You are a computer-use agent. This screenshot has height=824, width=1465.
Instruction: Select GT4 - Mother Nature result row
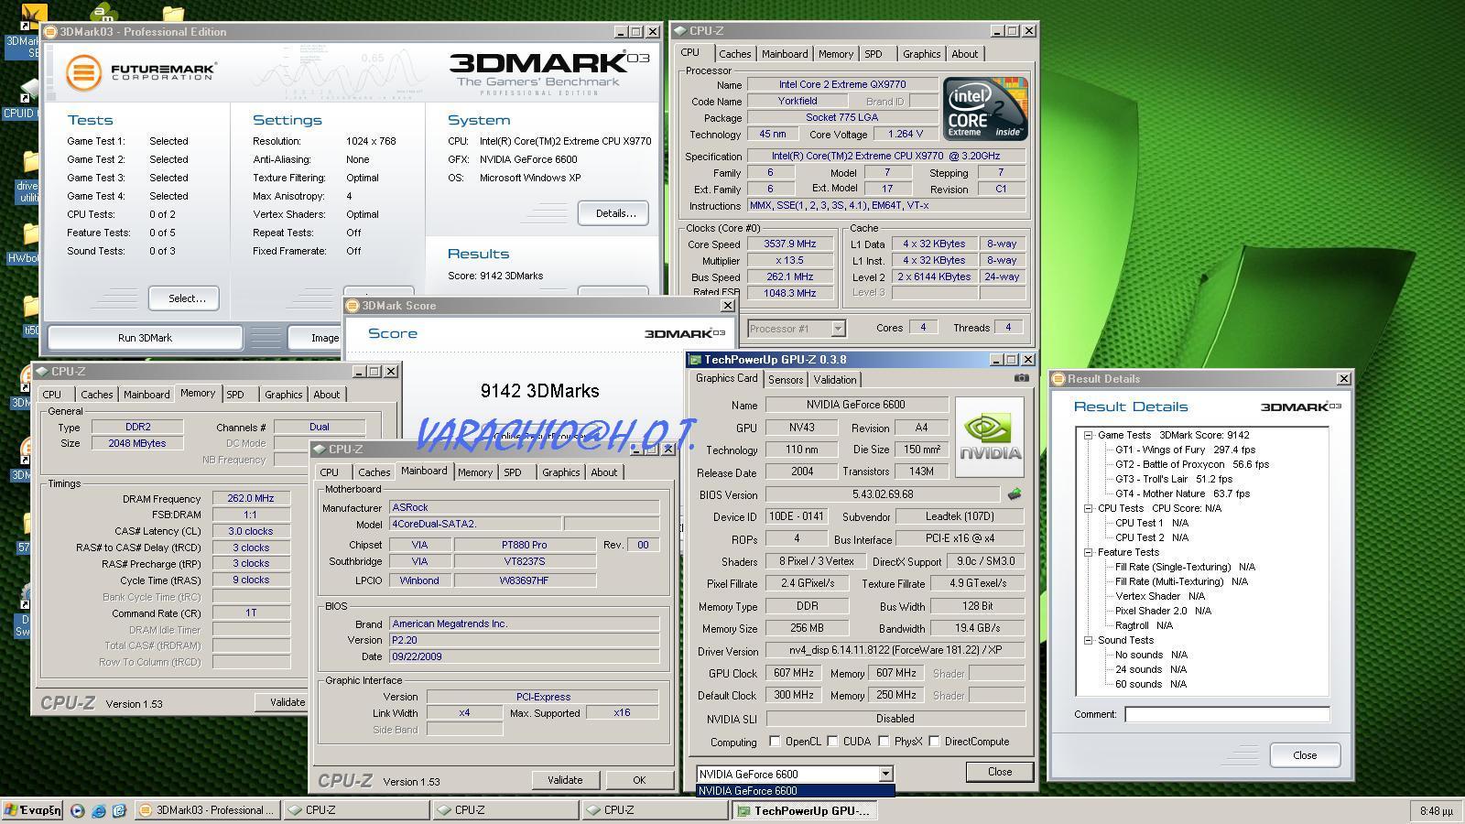[1182, 494]
